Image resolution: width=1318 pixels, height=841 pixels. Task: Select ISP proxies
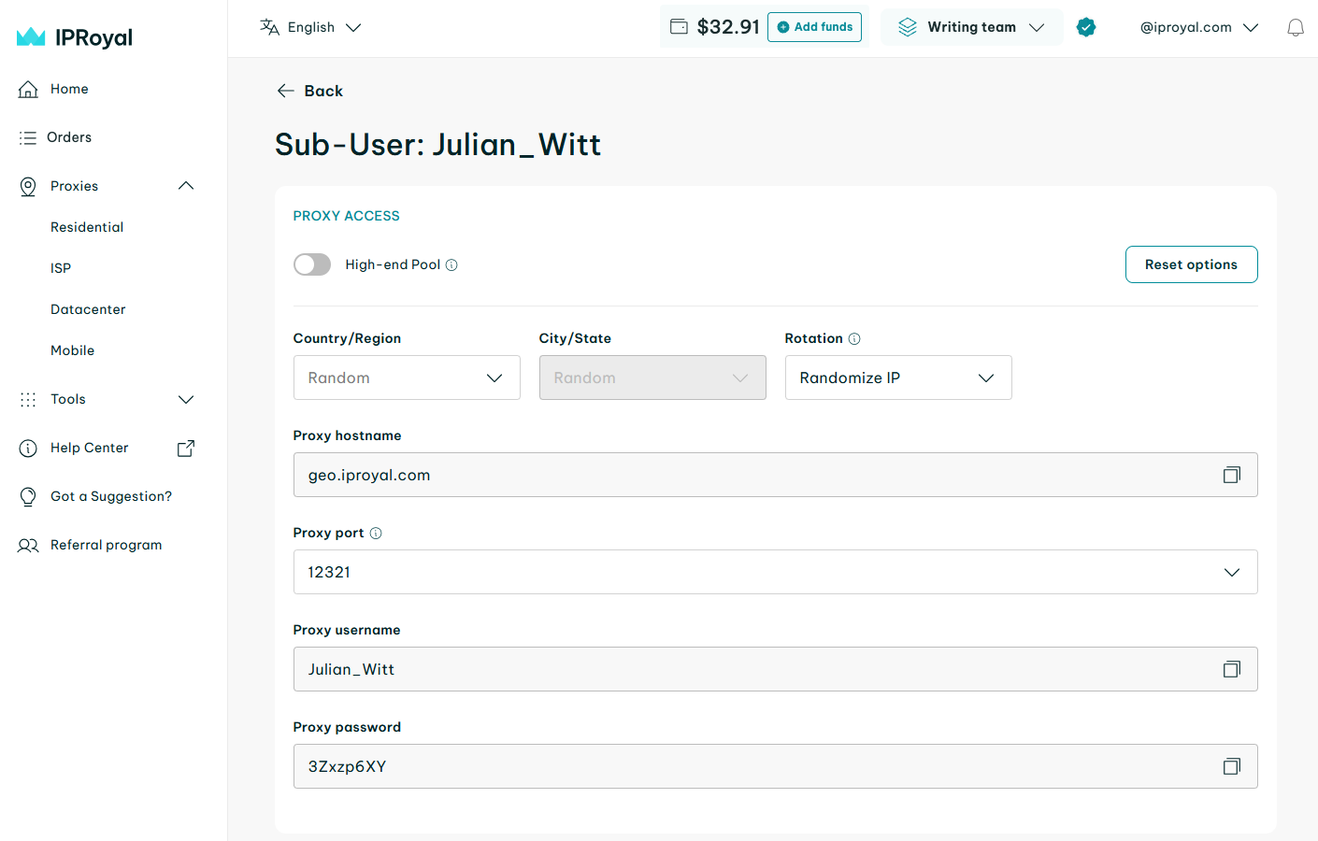(61, 268)
